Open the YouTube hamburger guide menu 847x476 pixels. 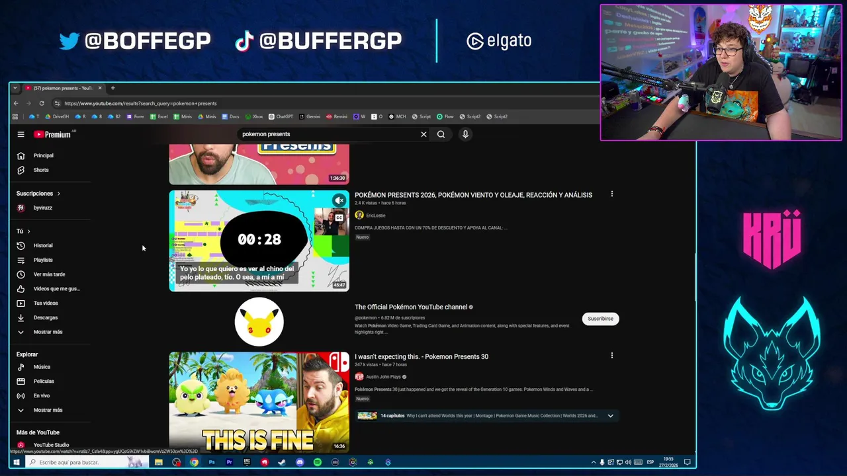point(21,134)
